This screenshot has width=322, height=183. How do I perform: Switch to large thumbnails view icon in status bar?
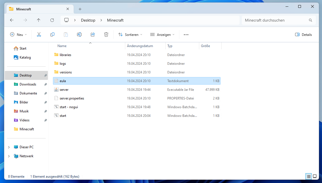[x=315, y=176]
